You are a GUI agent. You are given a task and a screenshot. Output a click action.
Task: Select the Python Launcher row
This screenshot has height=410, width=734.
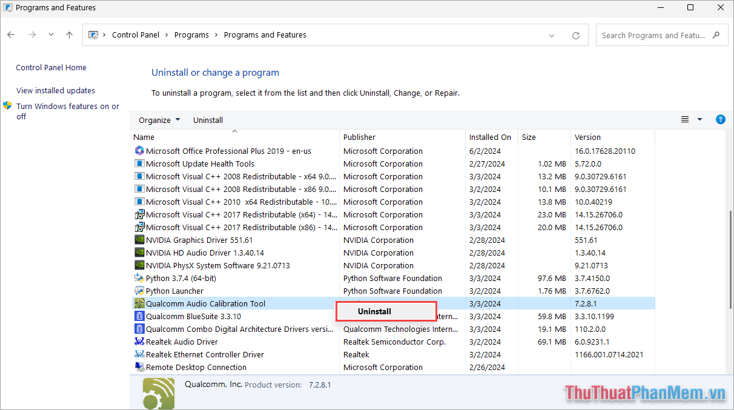(392, 291)
